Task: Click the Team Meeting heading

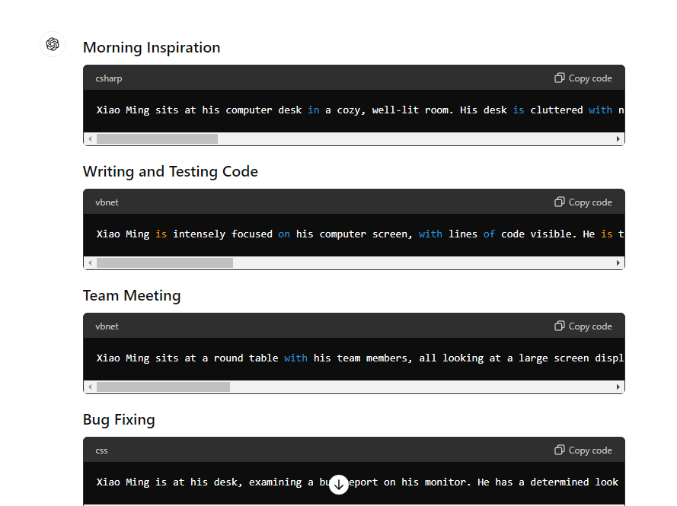Action: [x=132, y=295]
